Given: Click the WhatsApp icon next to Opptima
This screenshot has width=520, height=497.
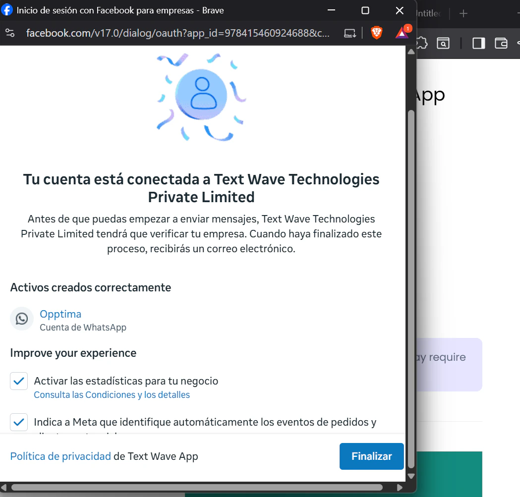Looking at the screenshot, I should [x=22, y=319].
